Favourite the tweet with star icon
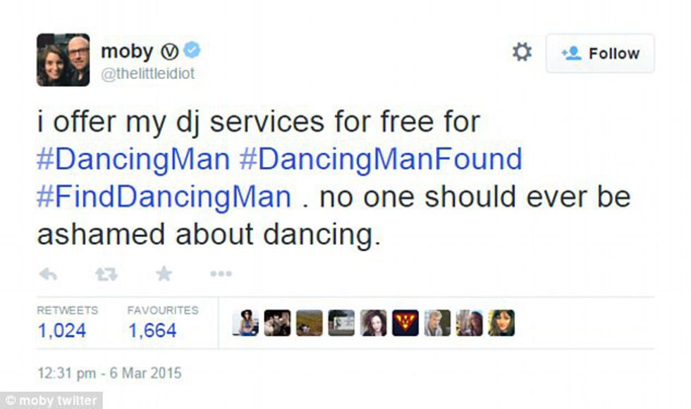 pos(164,274)
